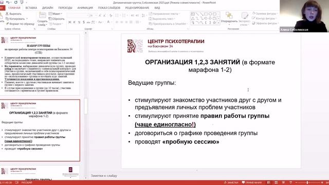329x185 pixels.
Task: Open Макет (Layout) dropdown
Action: point(56,14)
